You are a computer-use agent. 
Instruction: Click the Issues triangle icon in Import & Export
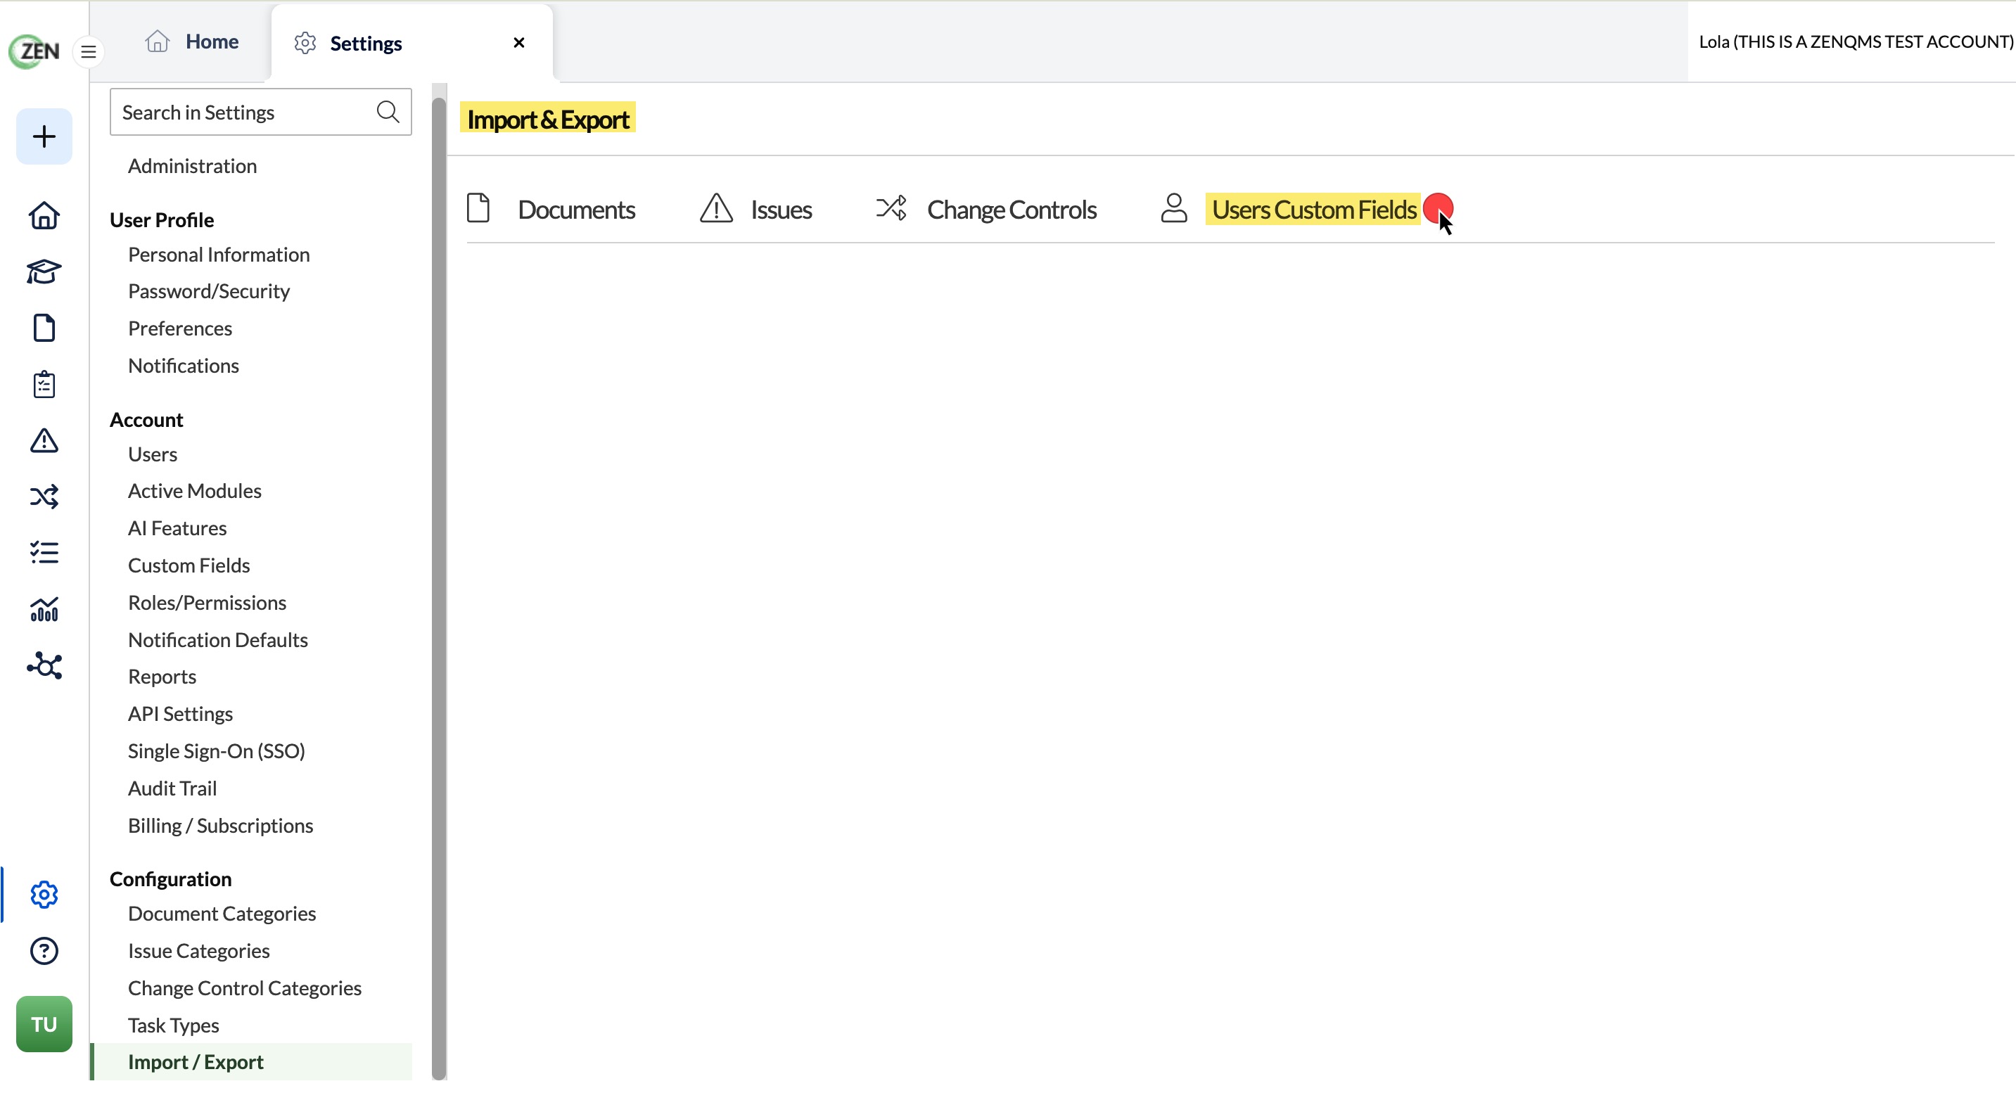(716, 209)
